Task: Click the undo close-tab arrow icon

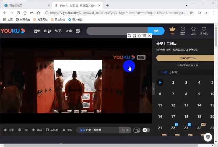Action: click(32, 13)
